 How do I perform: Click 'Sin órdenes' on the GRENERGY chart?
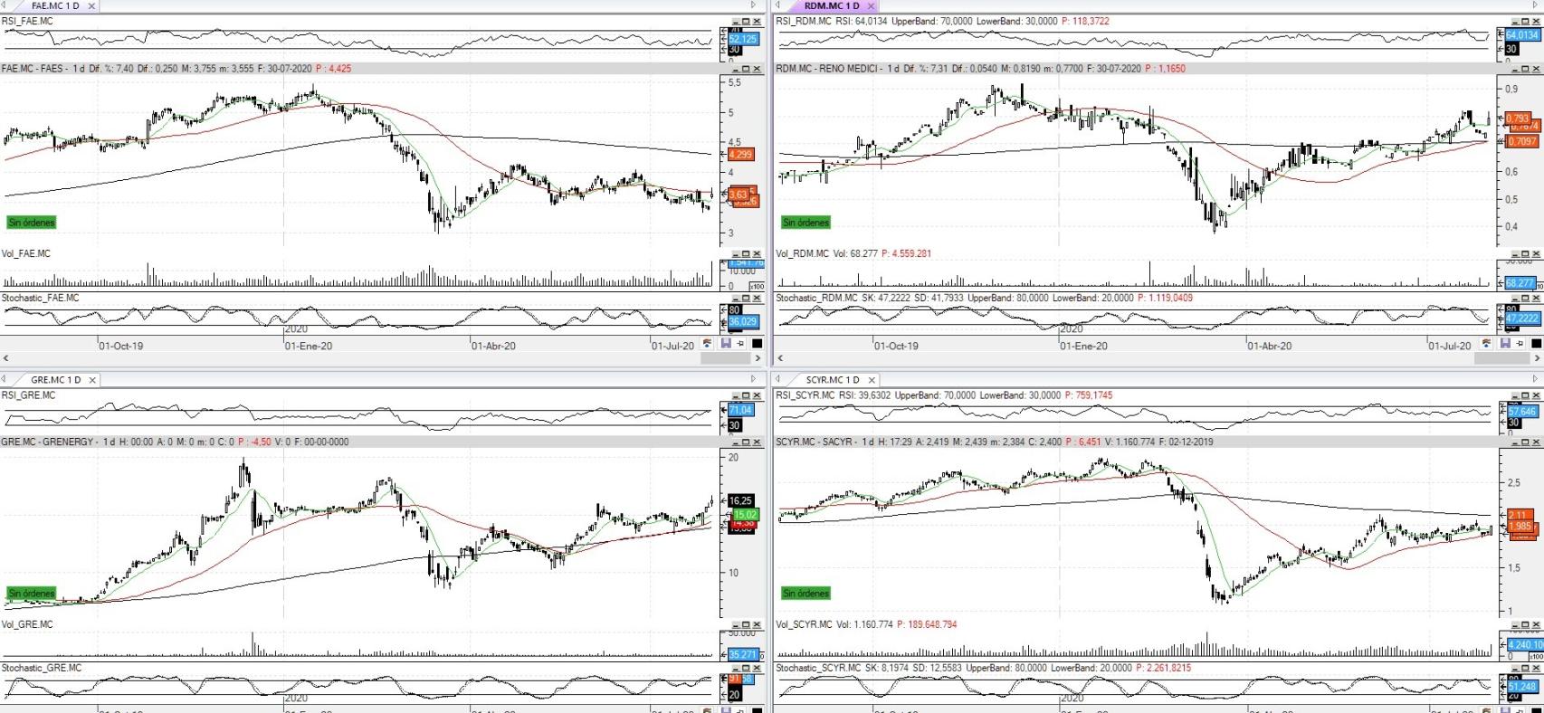pyautogui.click(x=32, y=594)
